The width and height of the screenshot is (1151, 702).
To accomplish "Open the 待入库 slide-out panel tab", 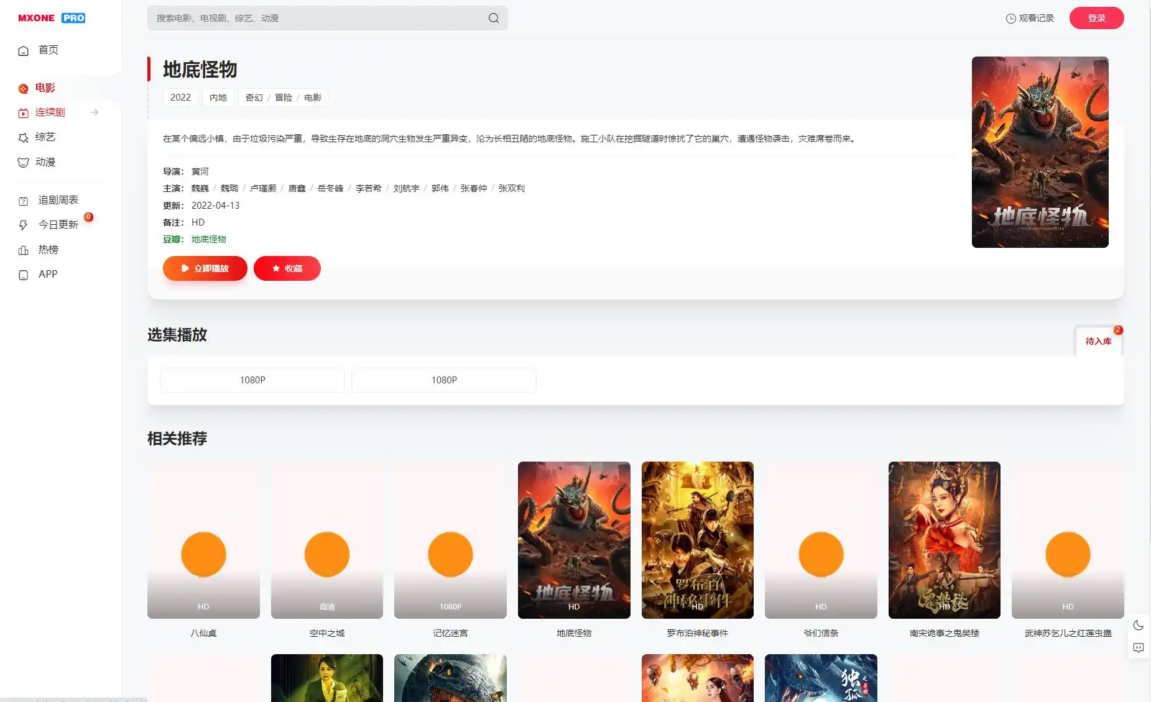I will coord(1098,341).
